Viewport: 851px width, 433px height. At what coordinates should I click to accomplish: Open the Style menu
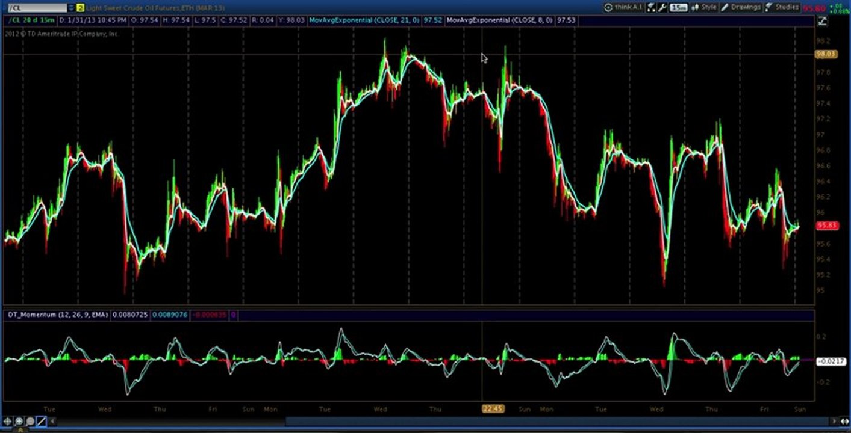(x=703, y=7)
